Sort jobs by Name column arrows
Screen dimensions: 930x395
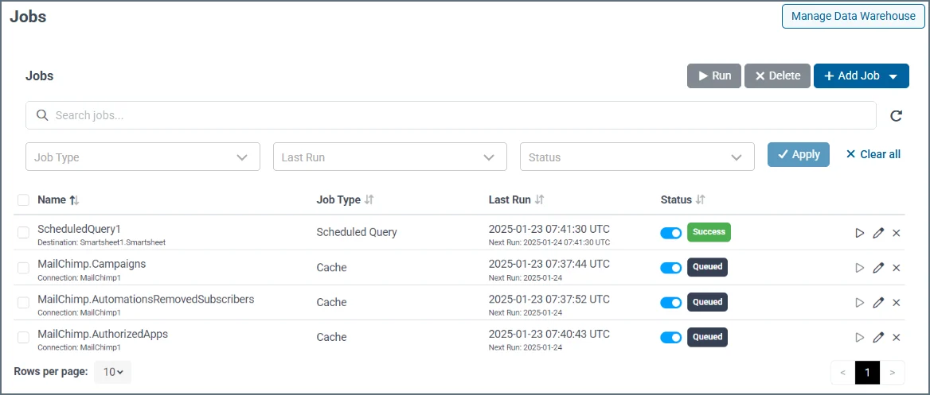74,200
